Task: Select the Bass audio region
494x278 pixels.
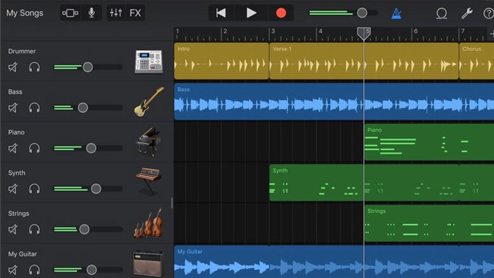Action: point(334,102)
